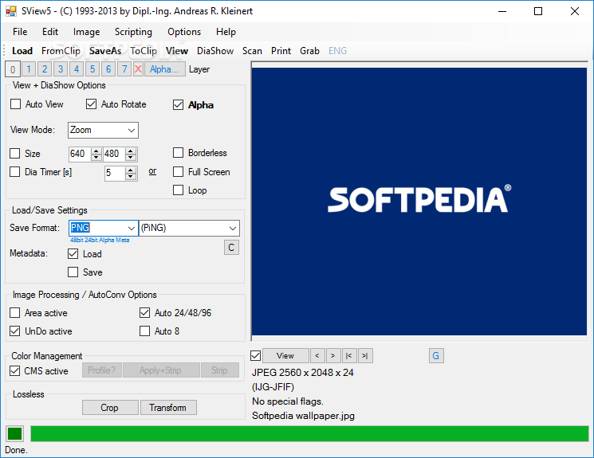
Task: Click the lossless Crop button
Action: point(110,408)
